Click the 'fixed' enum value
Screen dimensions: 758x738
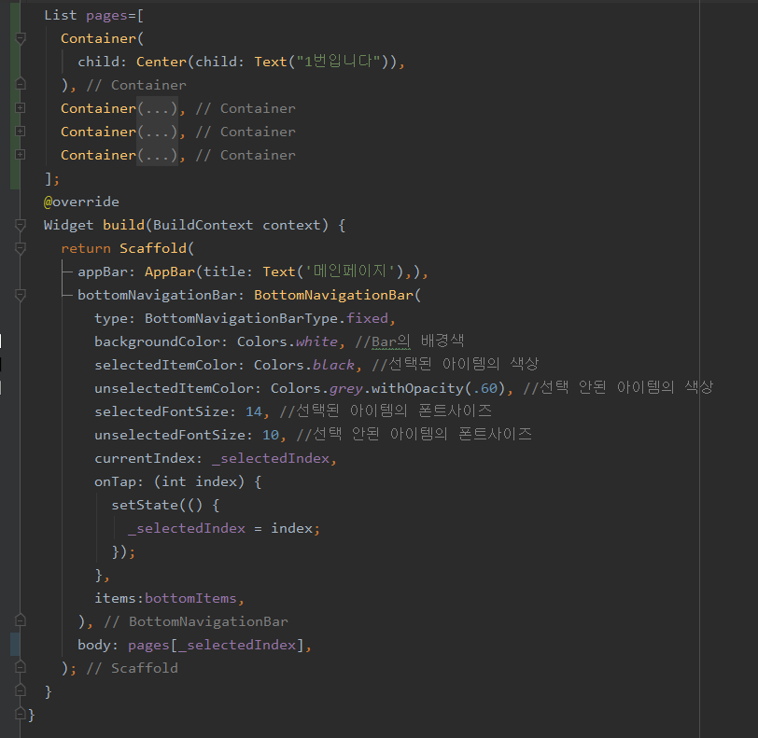click(x=368, y=318)
